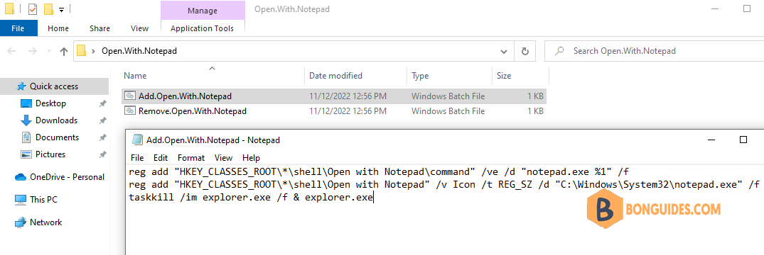Click Open.With.Notepad in the address bar
This screenshot has height=255, width=764.
[139, 50]
